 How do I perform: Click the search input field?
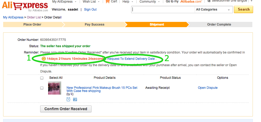click(x=163, y=9)
